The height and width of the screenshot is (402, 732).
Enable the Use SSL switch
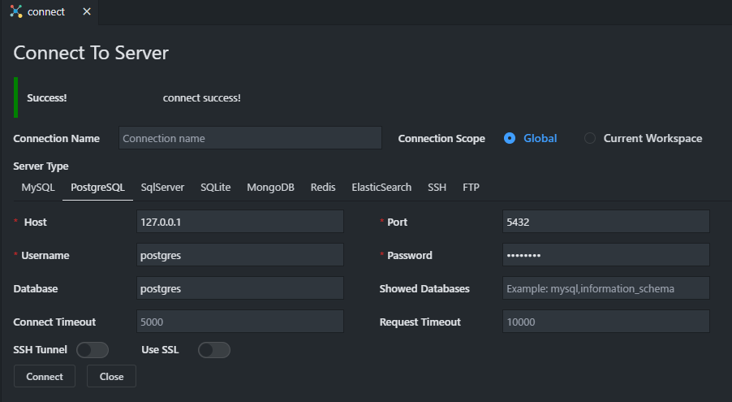[214, 350]
